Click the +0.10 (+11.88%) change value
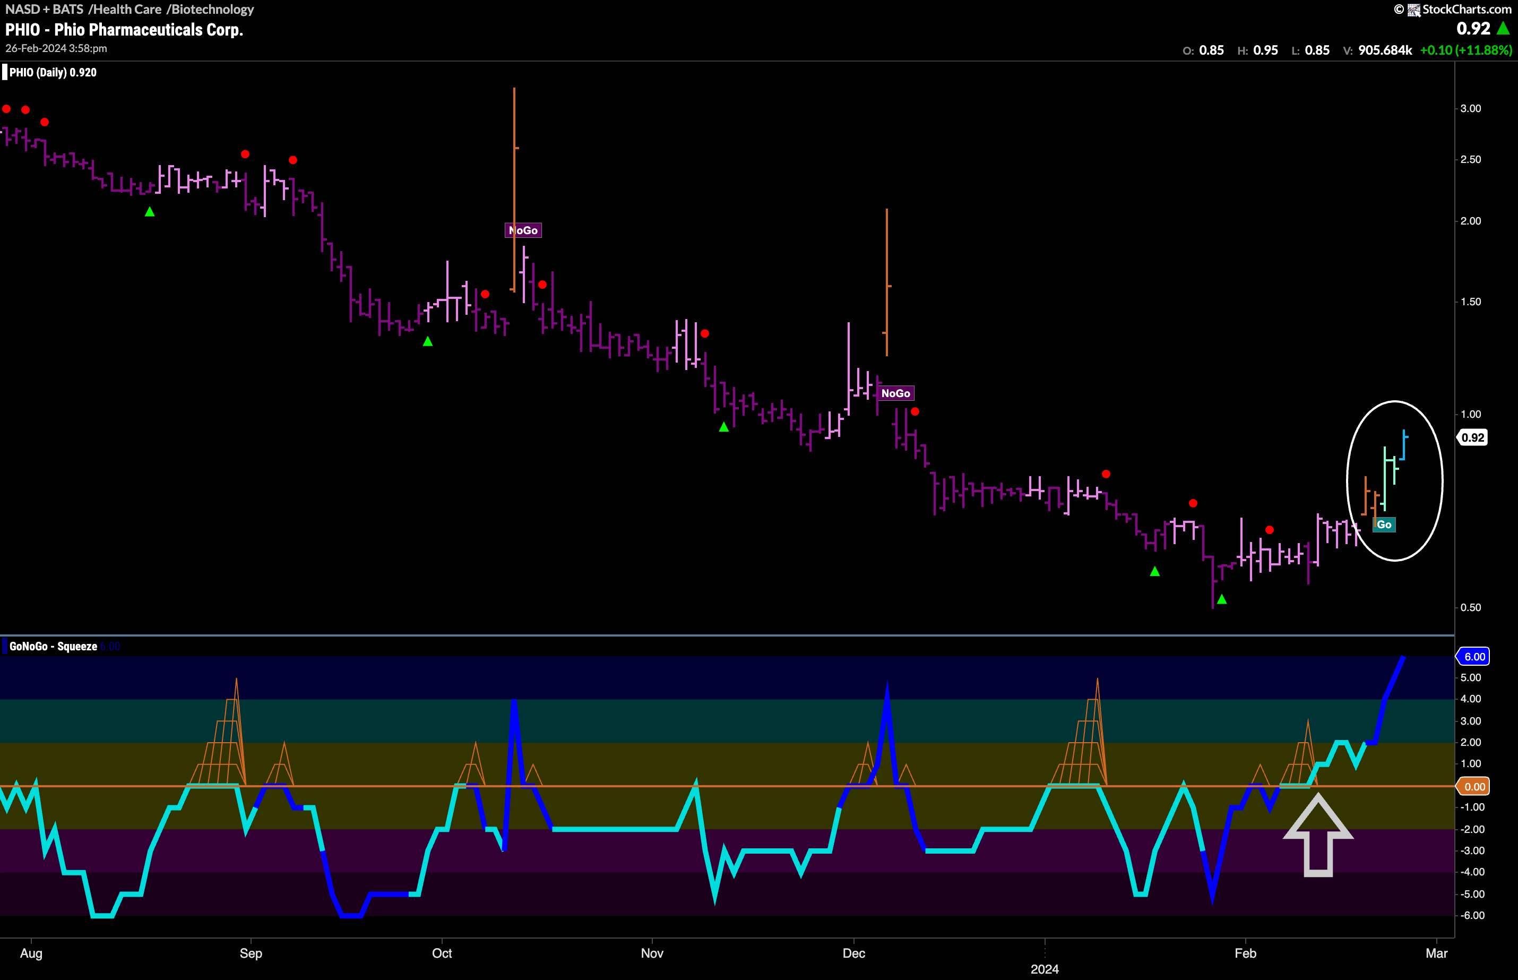The width and height of the screenshot is (1518, 980). [1466, 50]
